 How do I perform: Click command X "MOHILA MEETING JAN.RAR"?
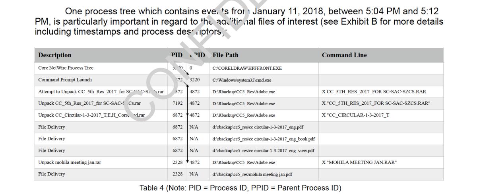[x=359, y=162]
